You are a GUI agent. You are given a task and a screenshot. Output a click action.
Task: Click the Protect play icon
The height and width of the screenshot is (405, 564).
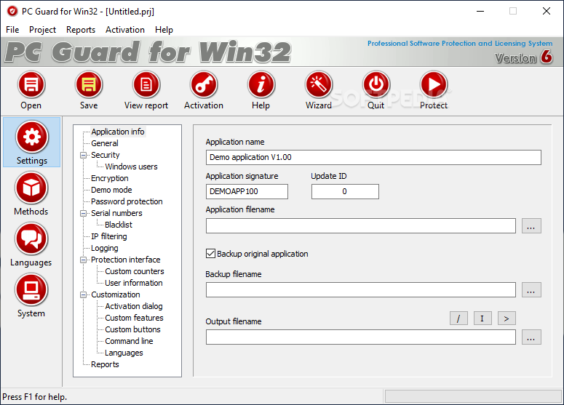tap(434, 85)
